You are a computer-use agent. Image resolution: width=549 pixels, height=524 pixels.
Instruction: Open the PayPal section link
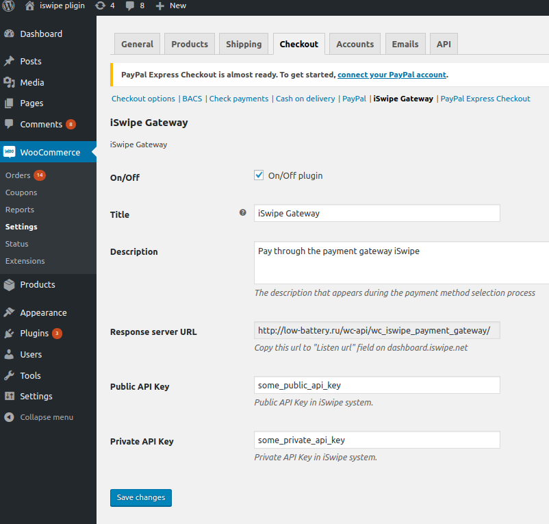click(354, 99)
